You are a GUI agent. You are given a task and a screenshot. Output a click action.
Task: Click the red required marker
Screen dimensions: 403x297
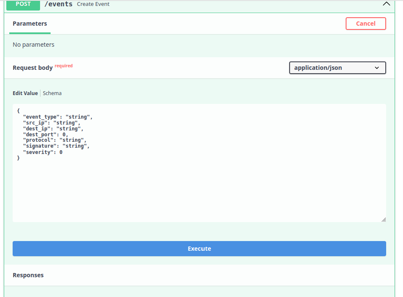tap(64, 66)
